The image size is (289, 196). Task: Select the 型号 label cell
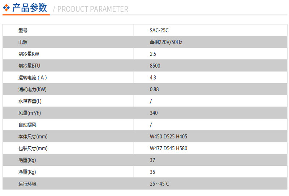23,30
